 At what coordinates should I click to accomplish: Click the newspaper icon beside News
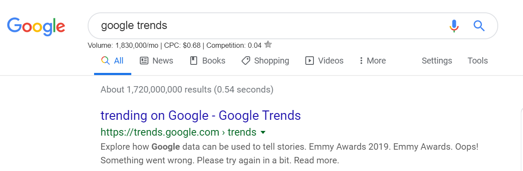pyautogui.click(x=144, y=61)
